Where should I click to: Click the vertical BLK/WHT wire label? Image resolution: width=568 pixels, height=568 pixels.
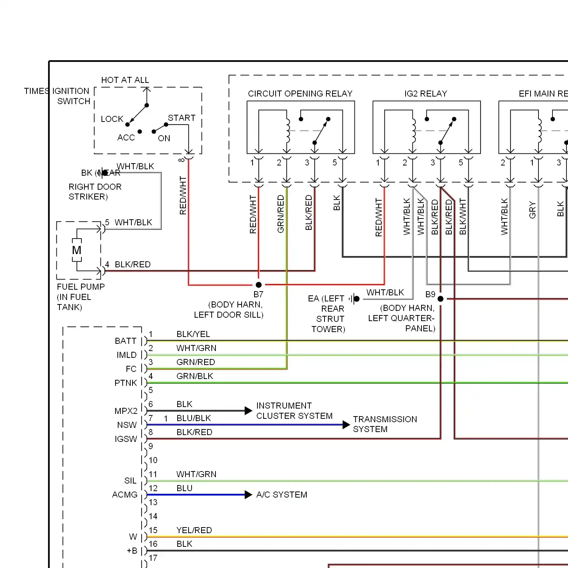click(463, 217)
